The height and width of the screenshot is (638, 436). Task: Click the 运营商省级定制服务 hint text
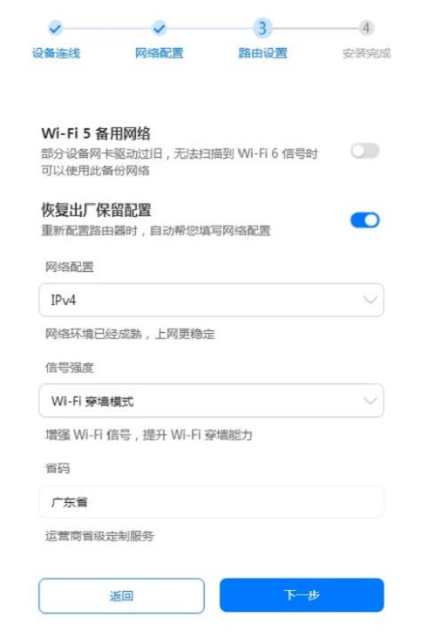[99, 536]
